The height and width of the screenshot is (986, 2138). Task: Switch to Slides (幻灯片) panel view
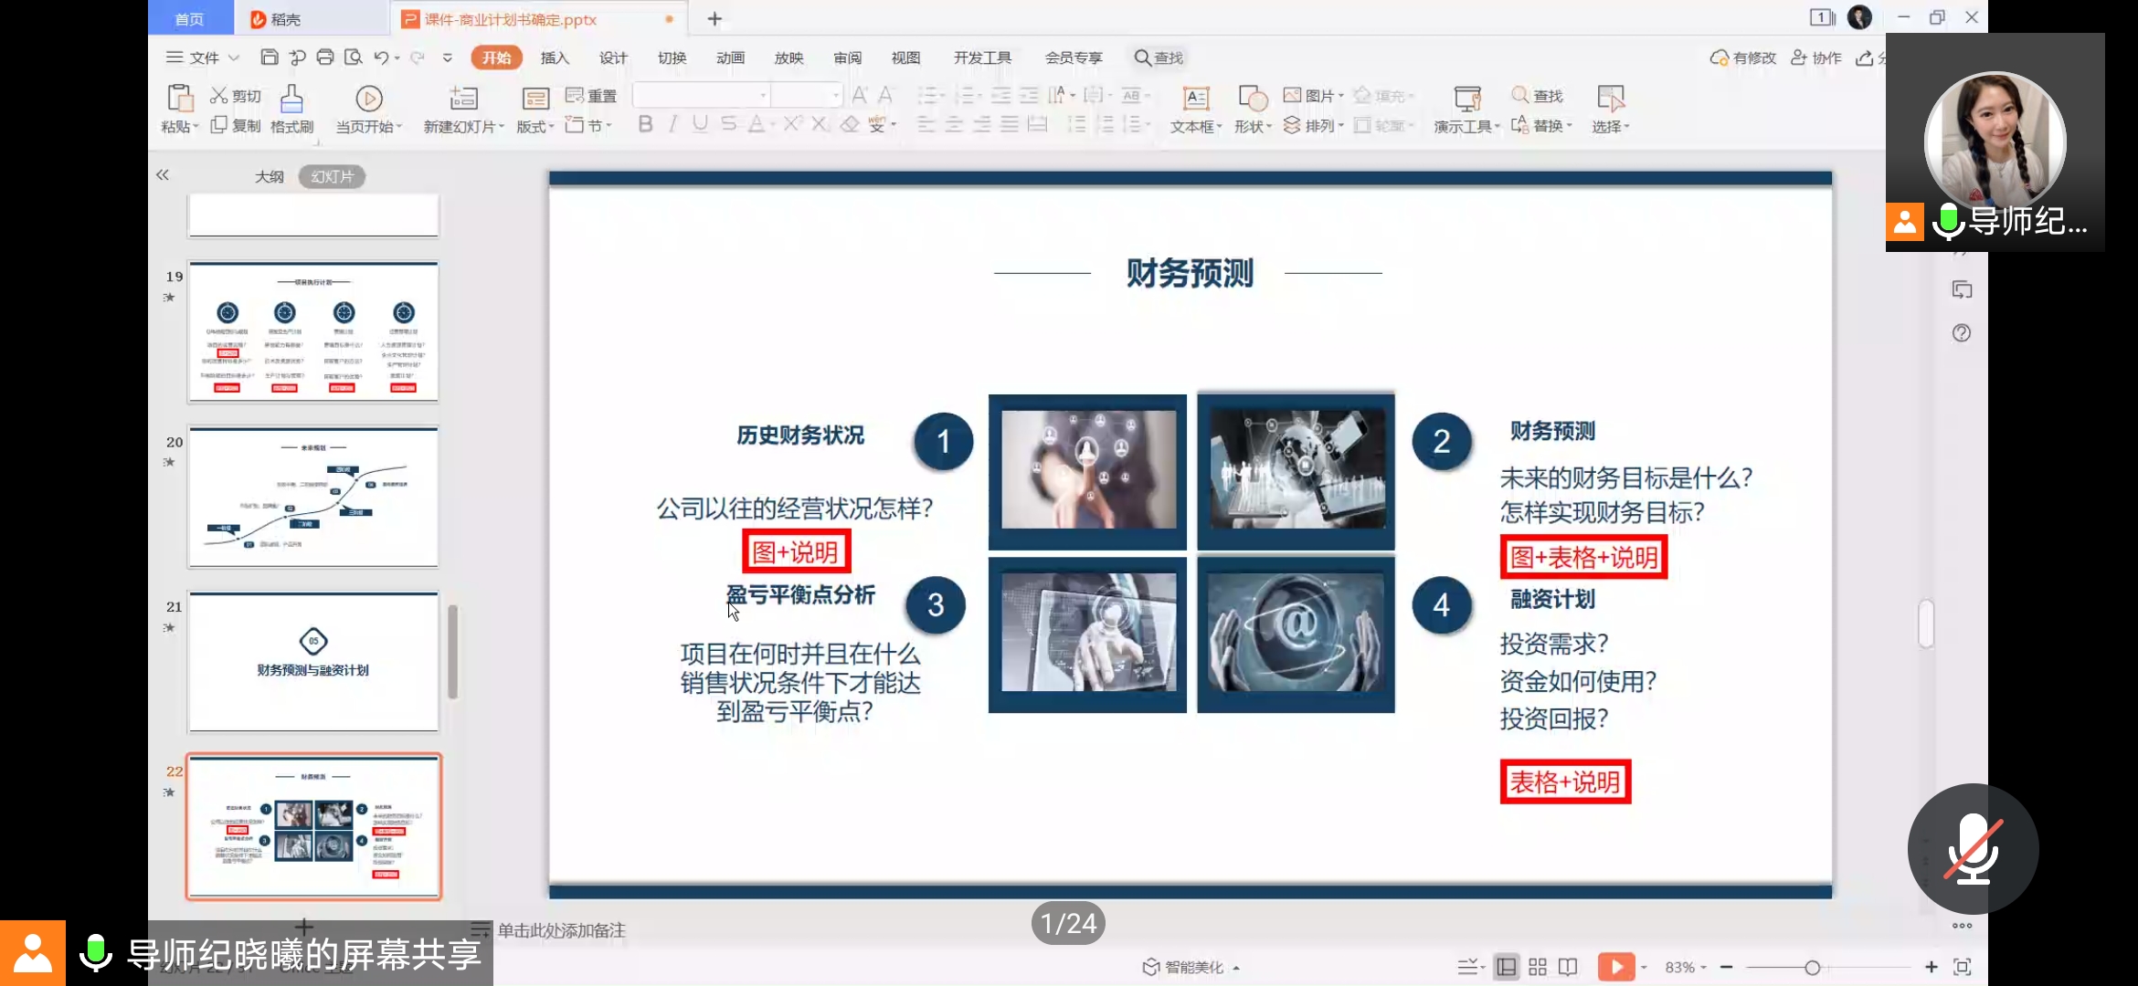click(332, 176)
